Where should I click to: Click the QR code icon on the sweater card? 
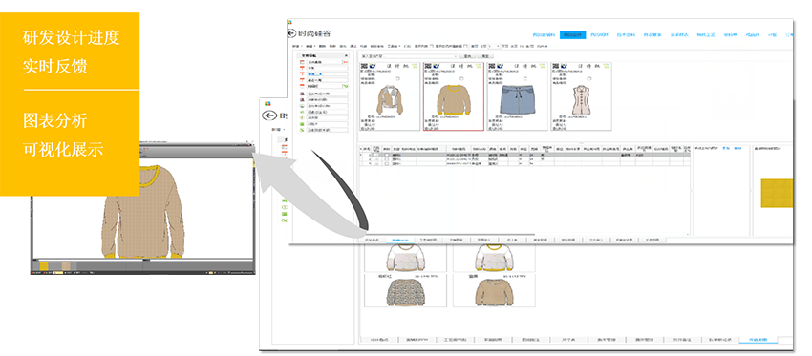[427, 66]
